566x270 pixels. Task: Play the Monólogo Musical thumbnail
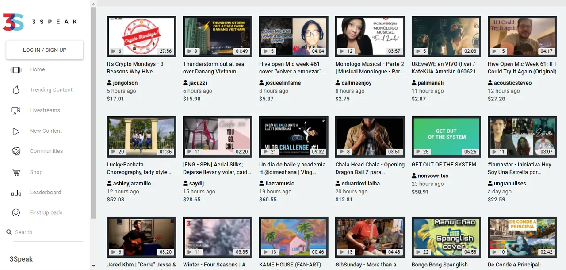pyautogui.click(x=370, y=36)
